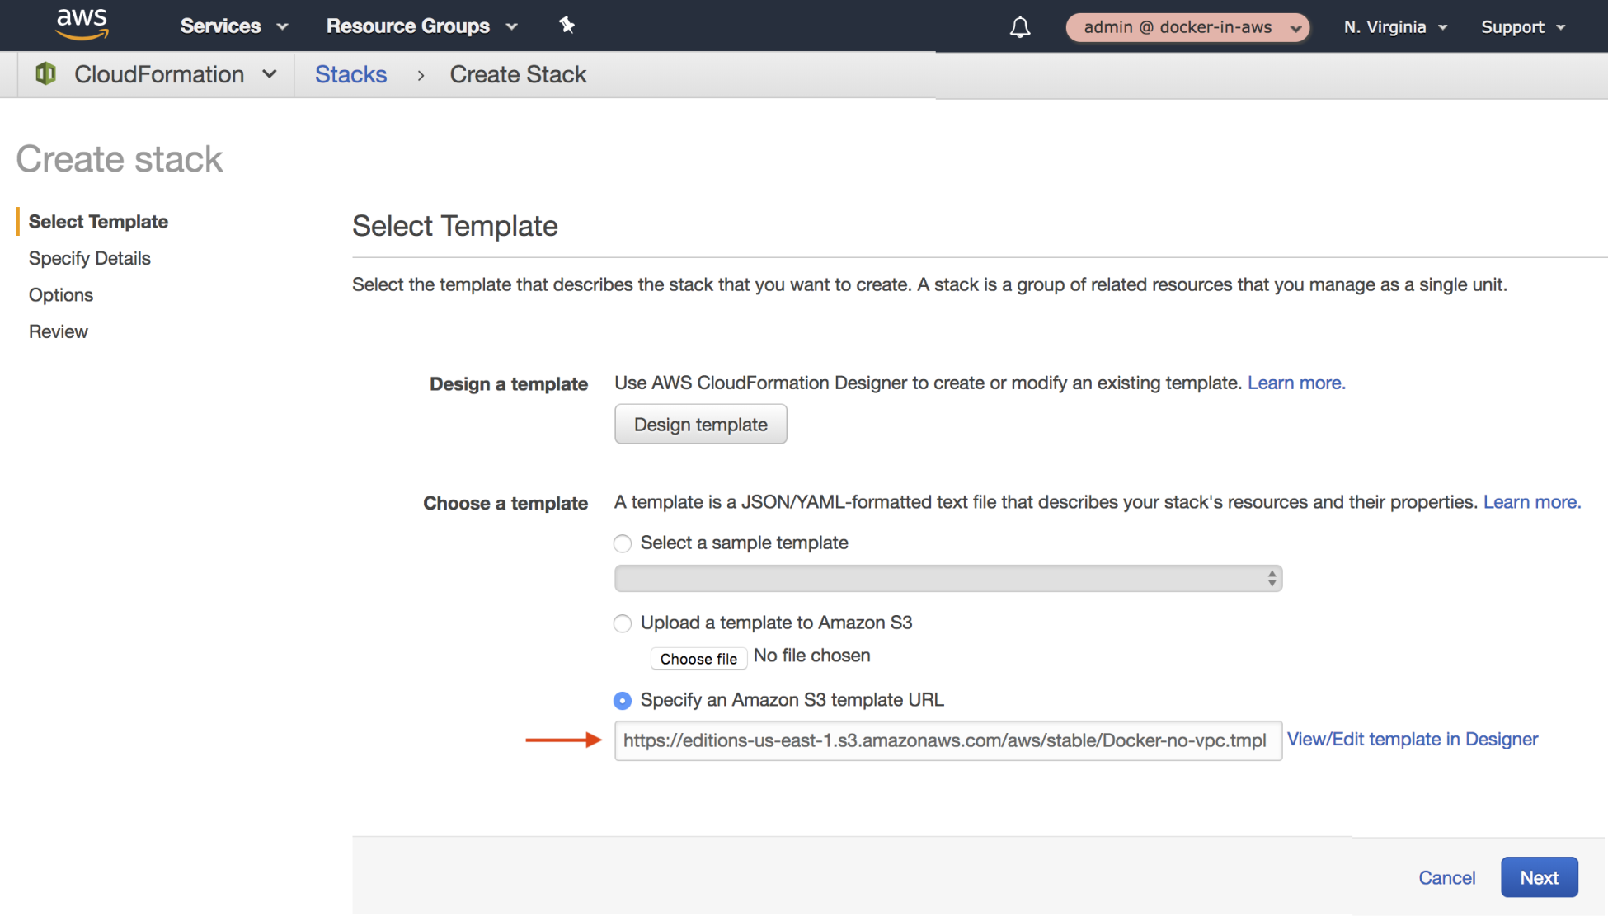Select the Options step
1608x921 pixels.
pyautogui.click(x=61, y=294)
